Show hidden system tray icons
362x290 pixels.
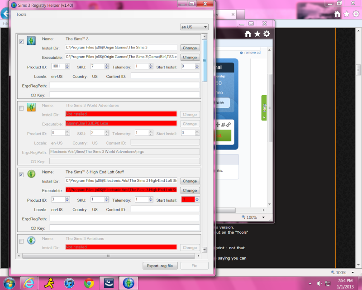click(310, 284)
